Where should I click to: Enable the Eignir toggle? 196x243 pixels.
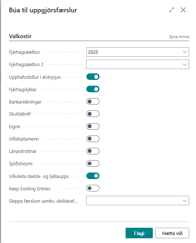93,126
